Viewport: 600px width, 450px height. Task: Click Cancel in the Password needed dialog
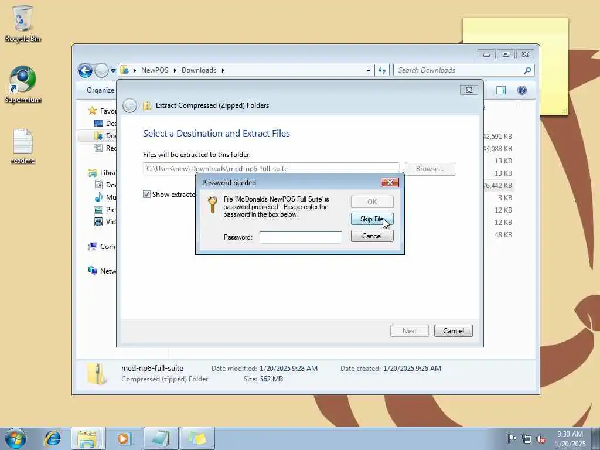(372, 236)
